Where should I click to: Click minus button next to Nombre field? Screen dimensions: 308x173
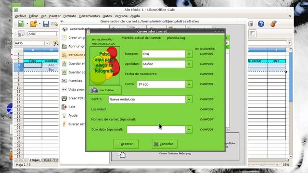coord(189,54)
